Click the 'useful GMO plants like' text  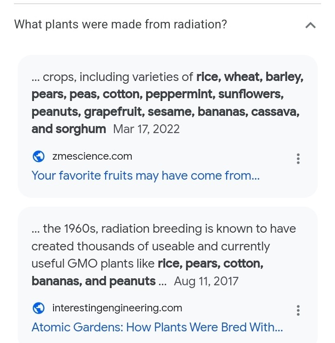pos(93,263)
